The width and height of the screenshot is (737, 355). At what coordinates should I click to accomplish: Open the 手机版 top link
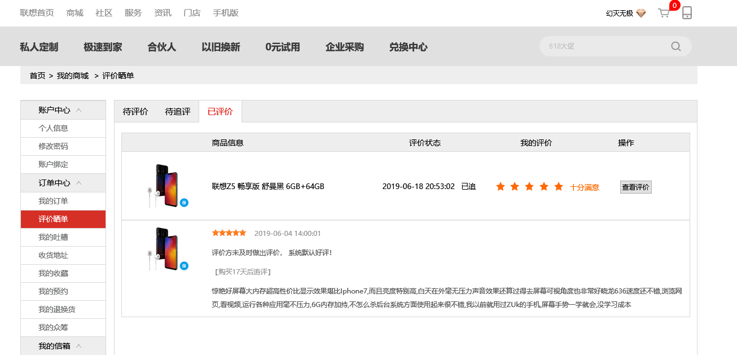click(226, 13)
